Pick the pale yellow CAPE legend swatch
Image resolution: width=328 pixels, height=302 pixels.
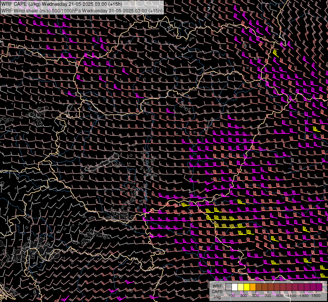point(241,287)
